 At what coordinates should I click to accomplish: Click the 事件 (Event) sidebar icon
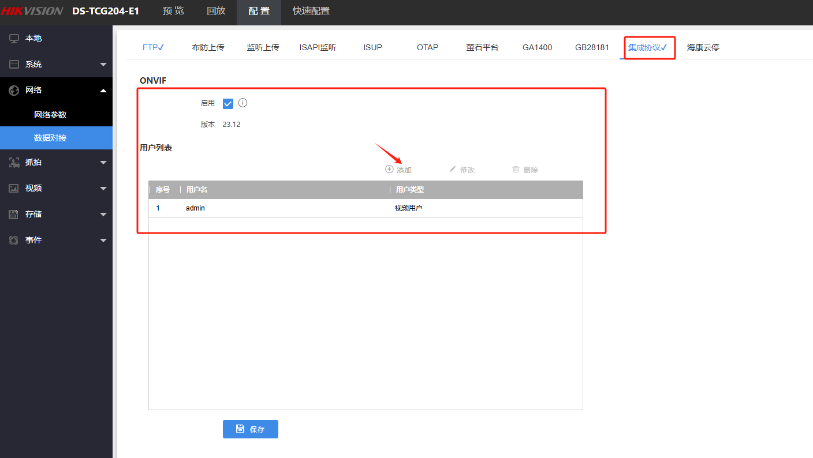[14, 240]
